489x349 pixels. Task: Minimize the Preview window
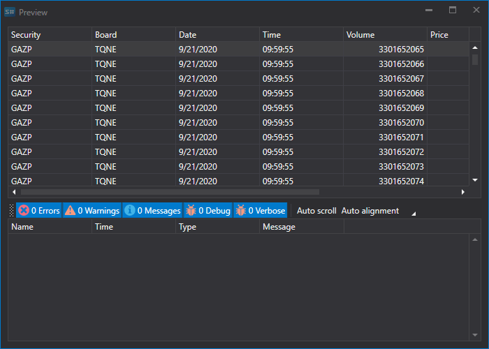point(429,10)
